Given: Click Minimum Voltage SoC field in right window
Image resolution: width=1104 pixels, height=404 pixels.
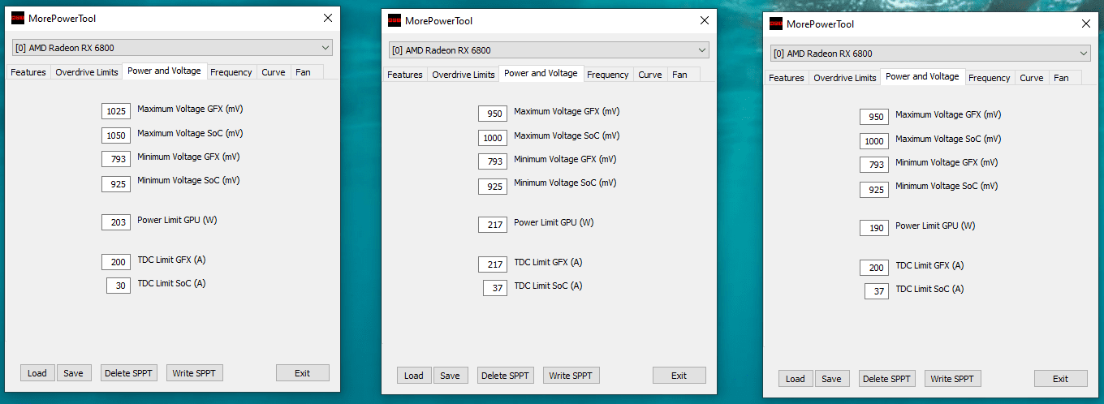Looking at the screenshot, I should coord(874,190).
